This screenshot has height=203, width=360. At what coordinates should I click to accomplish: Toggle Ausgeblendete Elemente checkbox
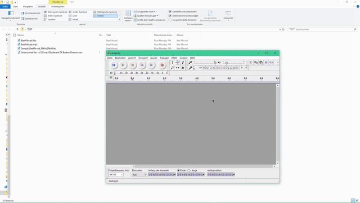tap(170, 20)
